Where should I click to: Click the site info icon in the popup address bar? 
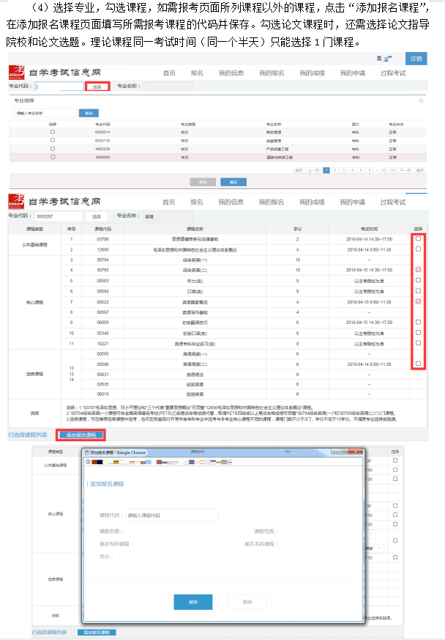[88, 461]
